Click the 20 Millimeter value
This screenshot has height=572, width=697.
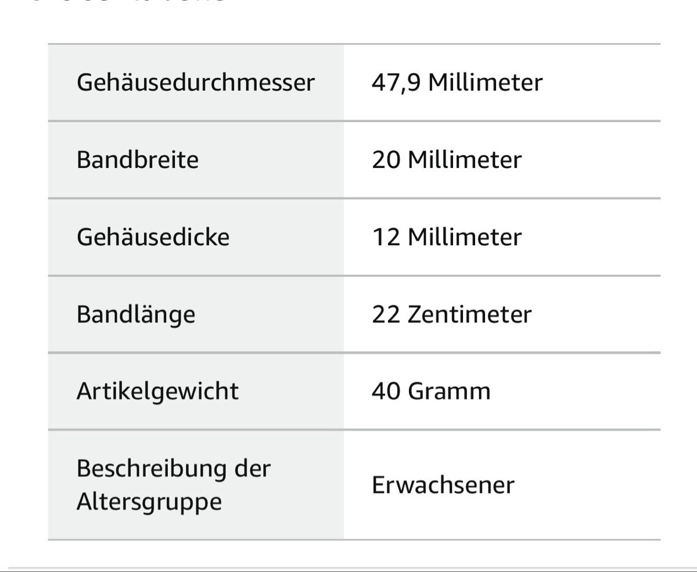pos(447,159)
